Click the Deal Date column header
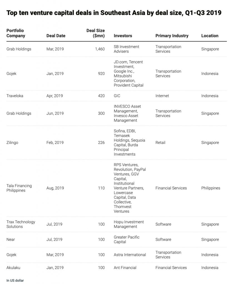 56,36
